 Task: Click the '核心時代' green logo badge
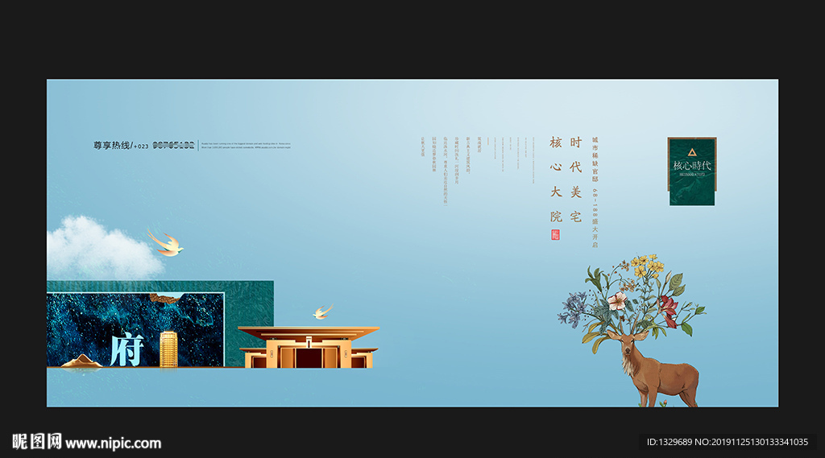[x=692, y=171]
